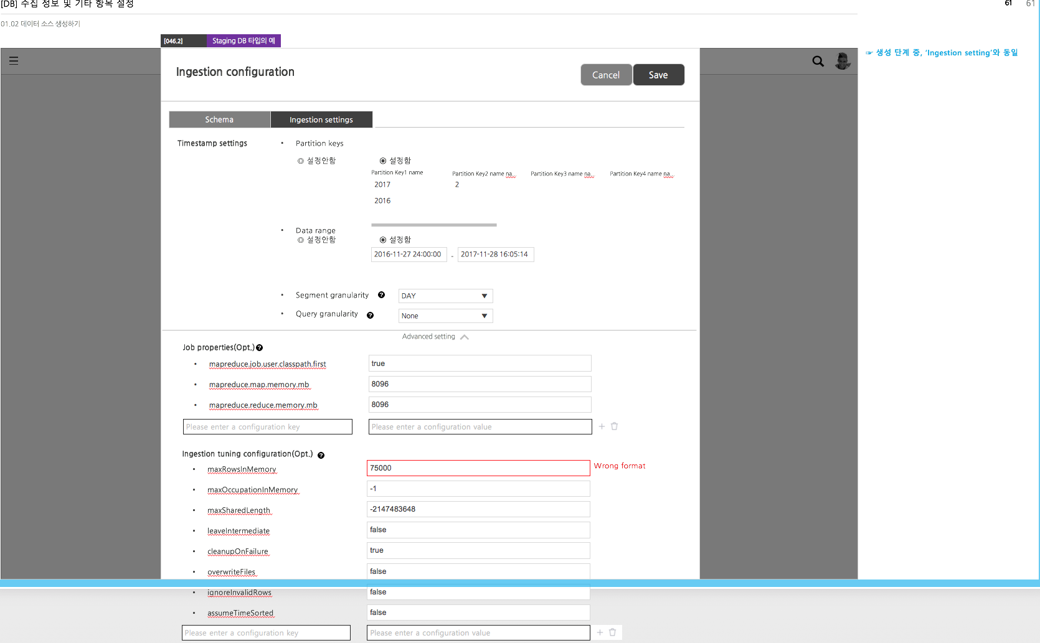Click the Staging DB 타입의 예 label
Image resolution: width=1040 pixels, height=643 pixels.
click(243, 40)
